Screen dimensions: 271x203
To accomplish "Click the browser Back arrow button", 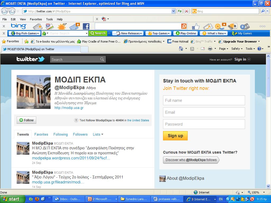I will [x=4, y=11].
